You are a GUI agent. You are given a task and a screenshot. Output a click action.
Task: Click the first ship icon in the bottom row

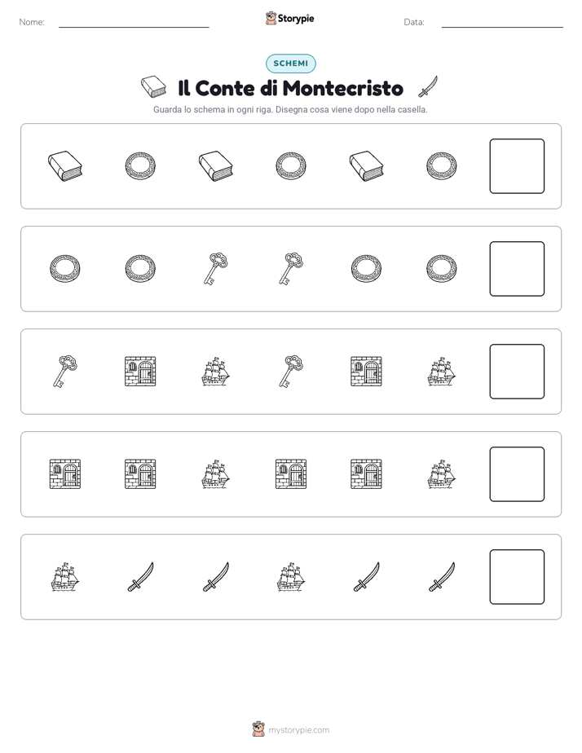click(65, 577)
